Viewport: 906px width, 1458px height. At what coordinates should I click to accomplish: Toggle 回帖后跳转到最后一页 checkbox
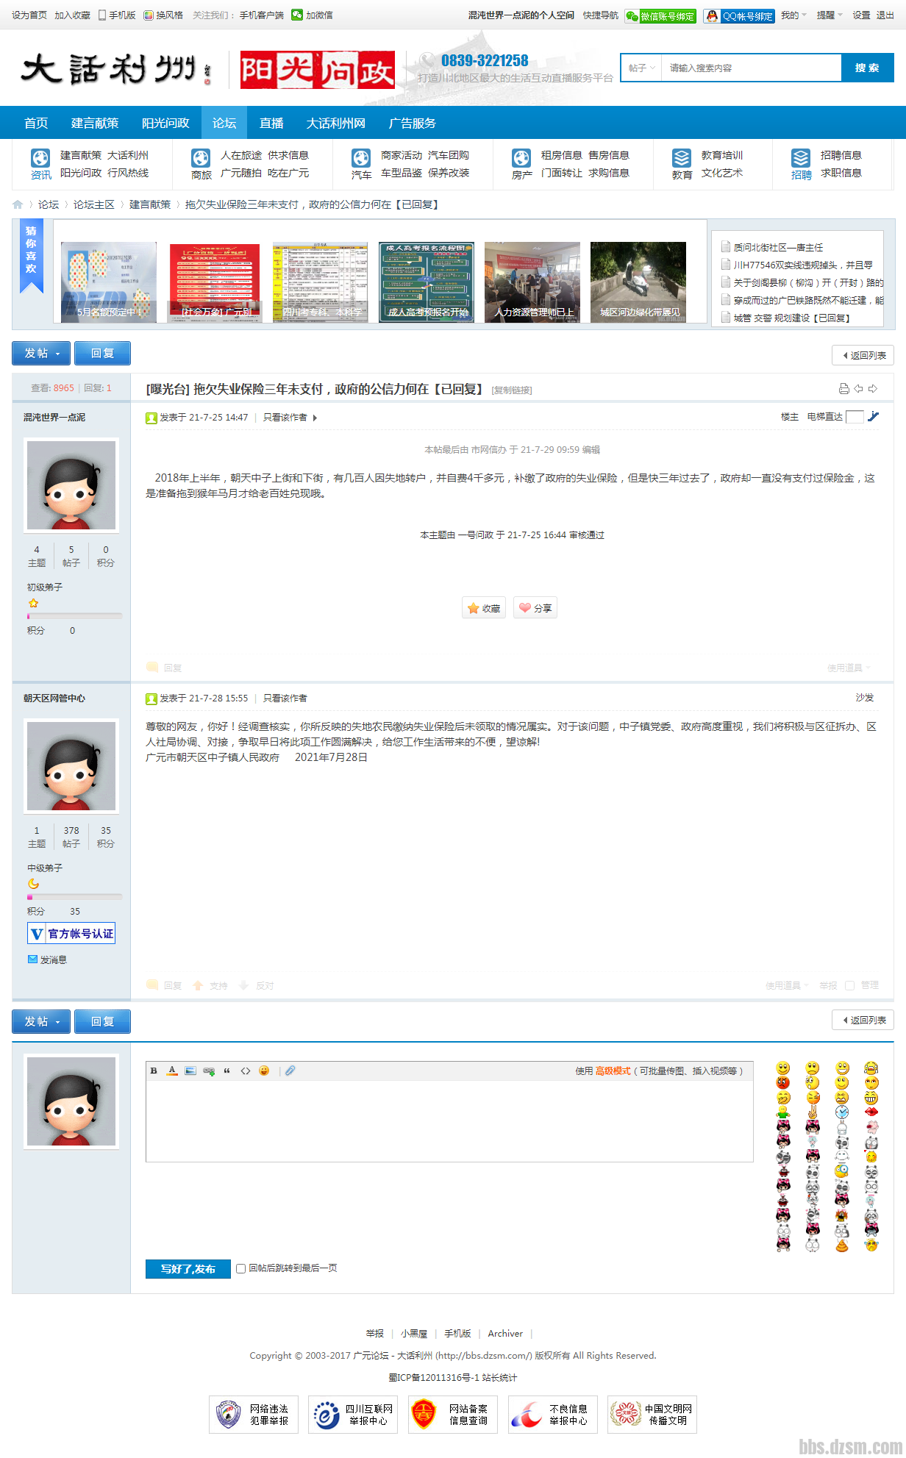(x=240, y=1268)
